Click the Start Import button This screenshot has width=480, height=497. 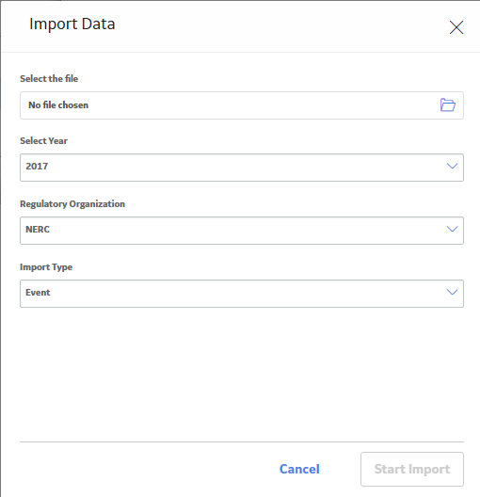coord(412,469)
